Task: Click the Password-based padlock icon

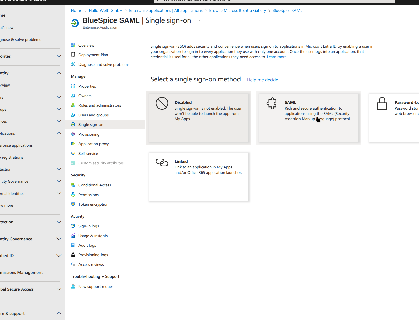Action: tap(382, 103)
